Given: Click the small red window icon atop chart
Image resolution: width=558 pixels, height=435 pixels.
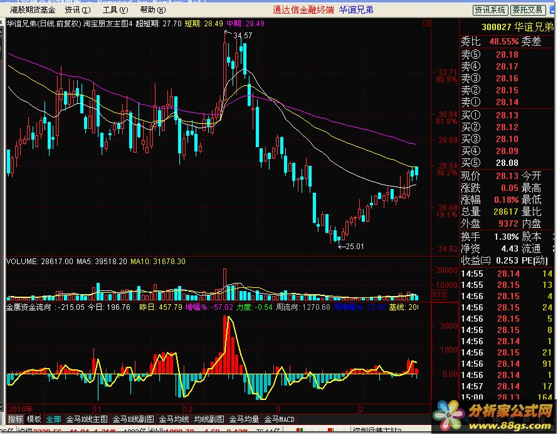Looking at the screenshot, I should pyautogui.click(x=426, y=23).
